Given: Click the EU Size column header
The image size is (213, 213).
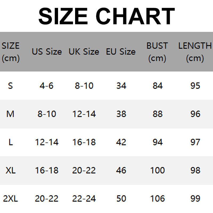Looking at the screenshot, I should coord(121,52).
